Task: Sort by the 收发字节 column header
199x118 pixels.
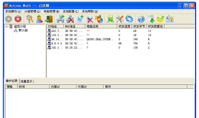Action: [139, 26]
